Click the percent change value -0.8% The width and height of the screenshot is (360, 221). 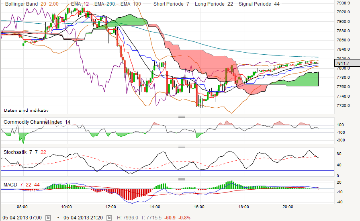coord(184,217)
